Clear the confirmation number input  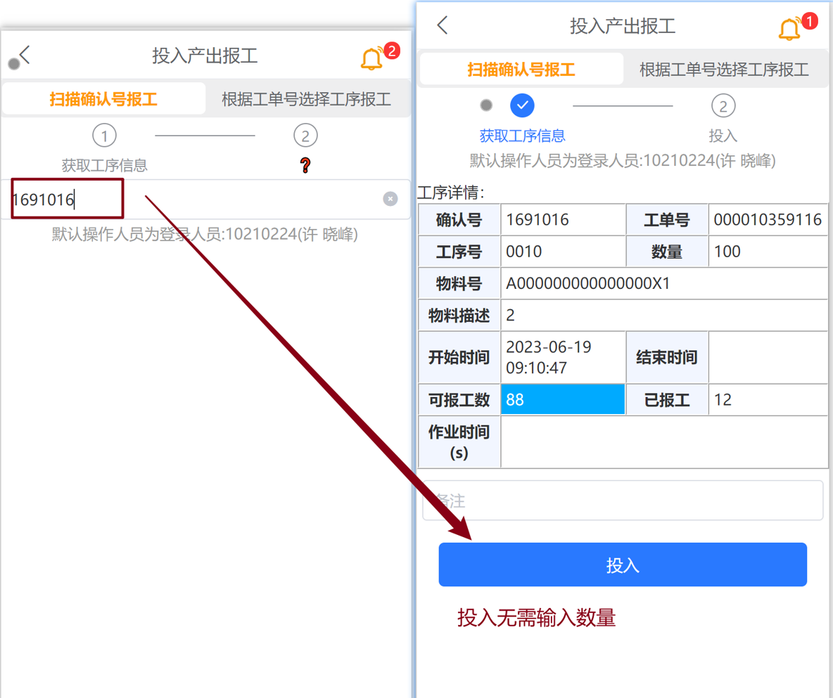(390, 199)
